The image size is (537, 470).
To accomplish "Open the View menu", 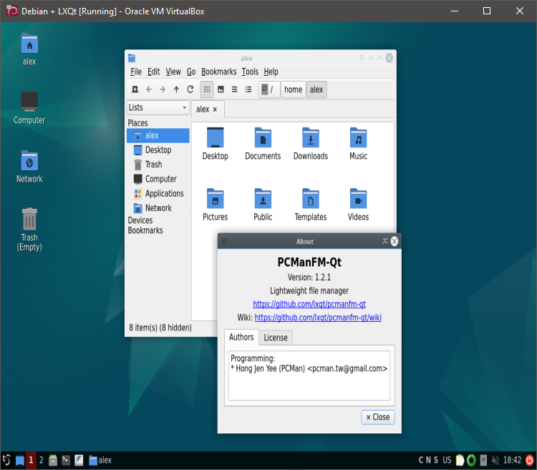I will [x=173, y=72].
